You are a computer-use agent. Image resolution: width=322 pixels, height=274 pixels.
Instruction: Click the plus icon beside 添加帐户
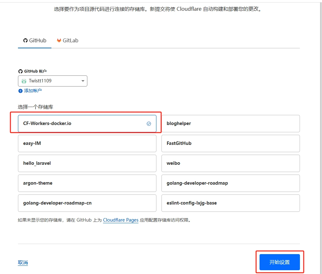point(20,91)
